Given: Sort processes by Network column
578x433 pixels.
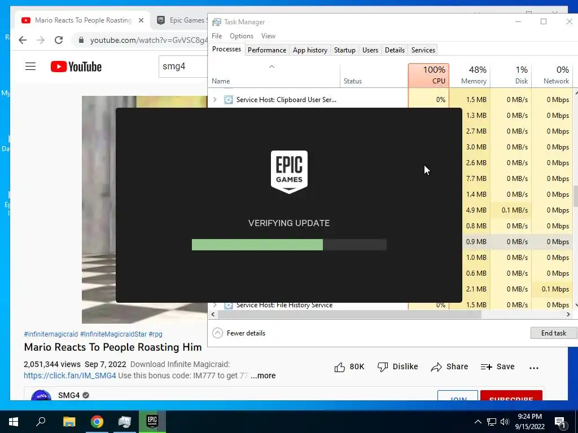Looking at the screenshot, I should (552, 76).
